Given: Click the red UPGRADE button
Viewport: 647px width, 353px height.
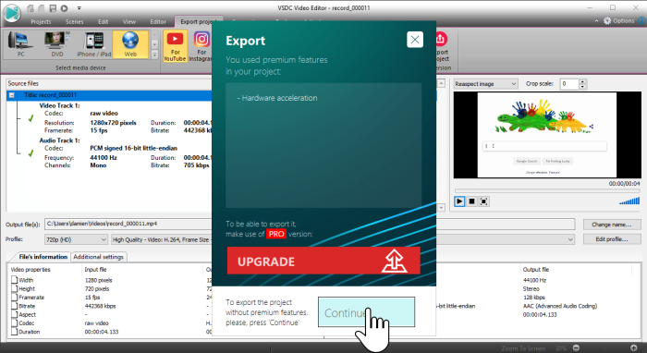Looking at the screenshot, I should click(x=323, y=261).
